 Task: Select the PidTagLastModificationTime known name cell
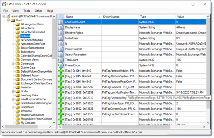click(120, 93)
